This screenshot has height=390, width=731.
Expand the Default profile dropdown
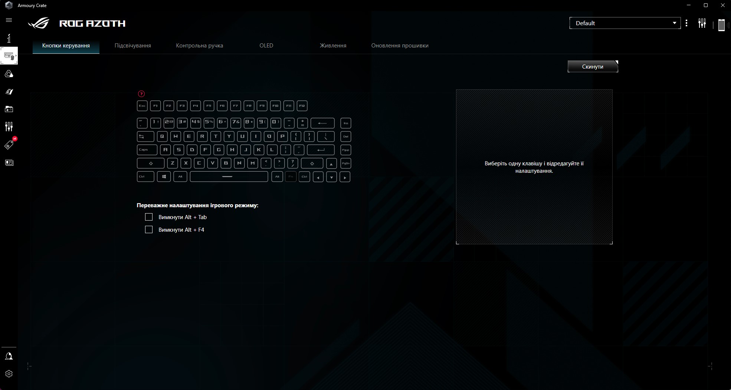point(625,23)
